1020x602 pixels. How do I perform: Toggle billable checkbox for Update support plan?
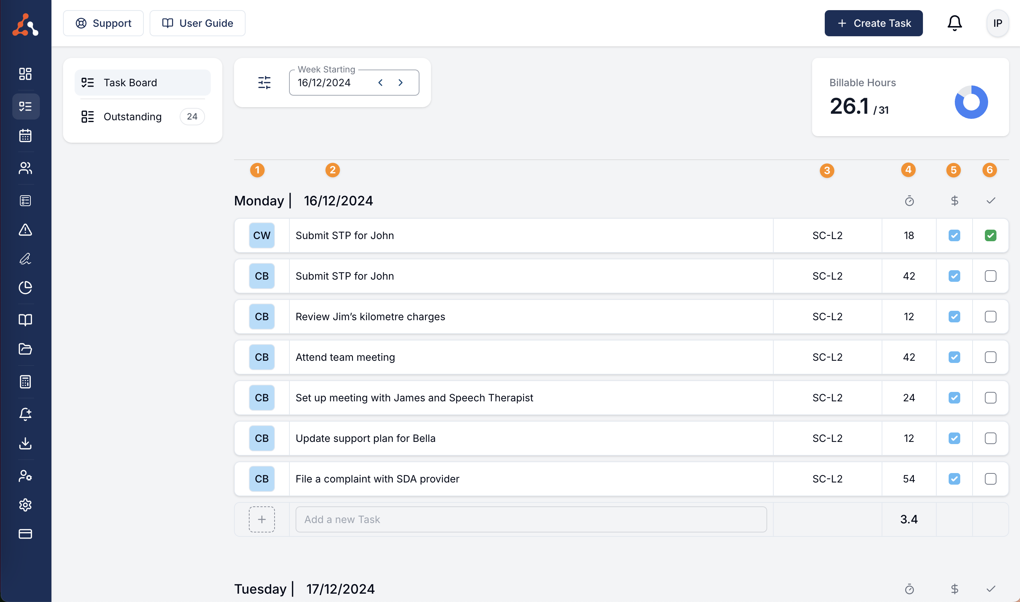coord(954,438)
